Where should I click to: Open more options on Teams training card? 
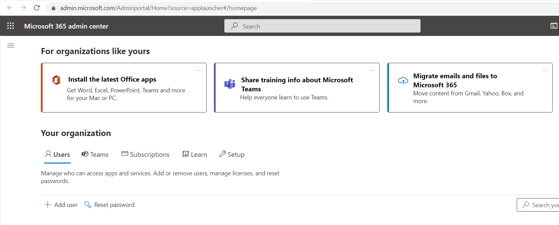pyautogui.click(x=373, y=70)
